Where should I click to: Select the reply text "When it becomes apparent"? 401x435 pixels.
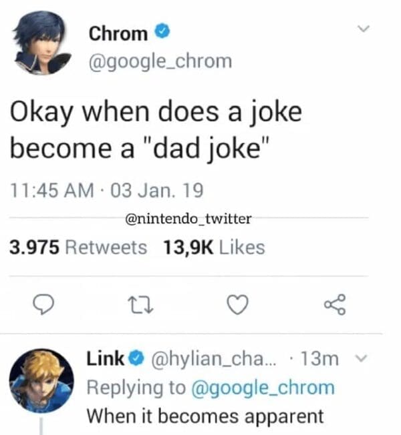(205, 416)
